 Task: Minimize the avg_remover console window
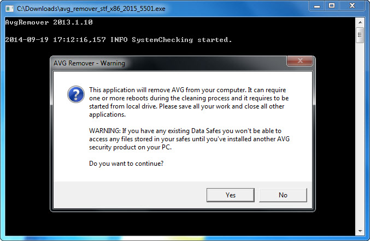pos(317,6)
